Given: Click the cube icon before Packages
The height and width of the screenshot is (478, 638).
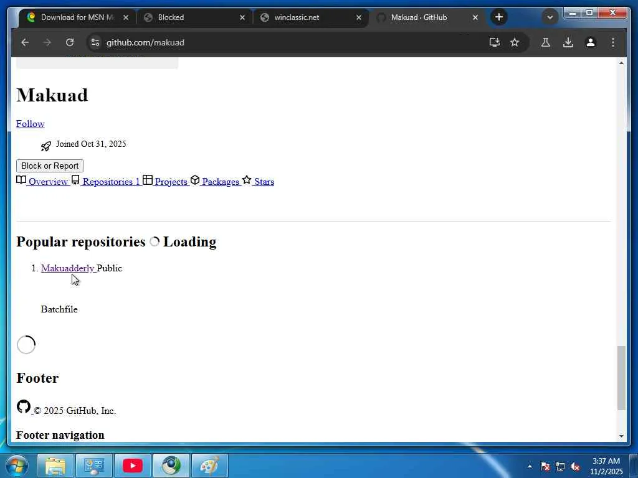Looking at the screenshot, I should tap(195, 180).
